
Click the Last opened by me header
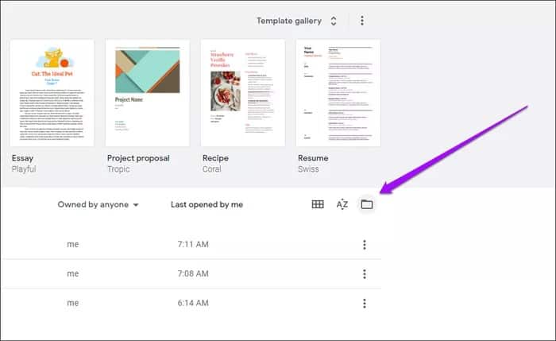pyautogui.click(x=207, y=205)
